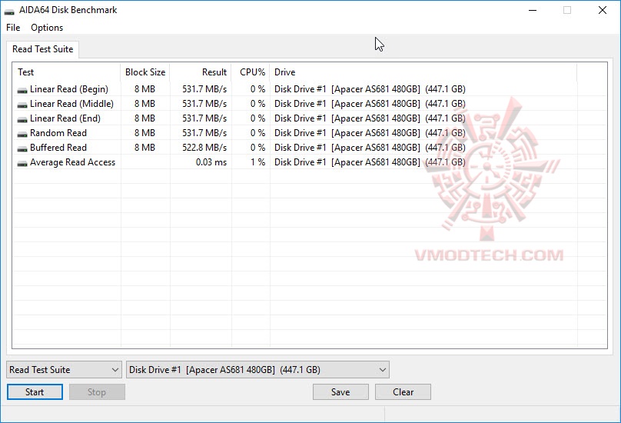Open the Read Test Suite test dropdown
The height and width of the screenshot is (423, 621).
(x=64, y=369)
